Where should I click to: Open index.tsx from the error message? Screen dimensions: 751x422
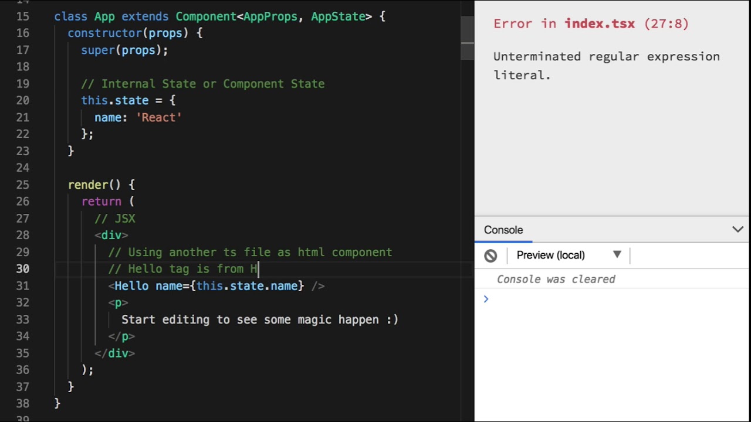click(x=599, y=23)
